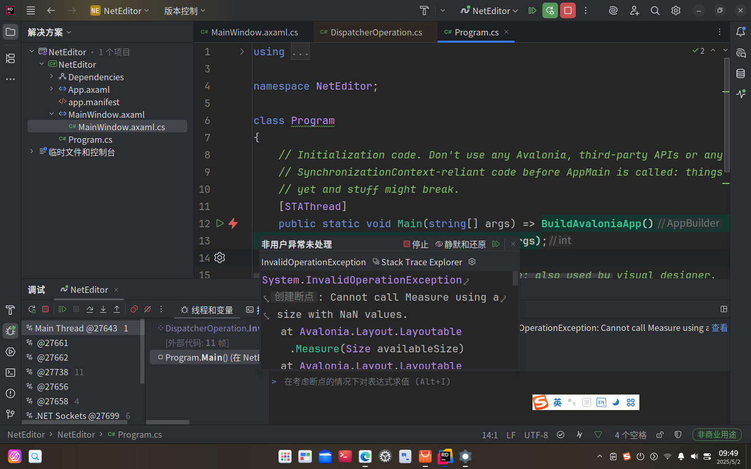View breakpoints with the red circles icon
Viewport: 751px width, 469px height.
click(x=134, y=309)
